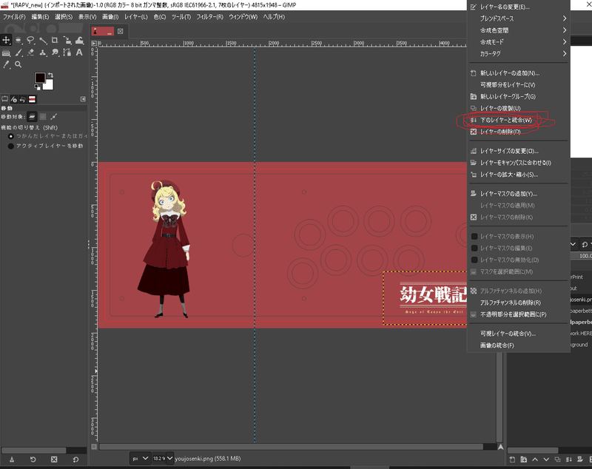This screenshot has height=469, width=592.
Task: Open the zoom percentage dropdown arrow
Action: 170,459
